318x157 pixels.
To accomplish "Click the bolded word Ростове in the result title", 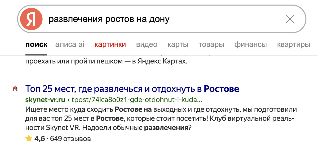I will pos(222,89).
